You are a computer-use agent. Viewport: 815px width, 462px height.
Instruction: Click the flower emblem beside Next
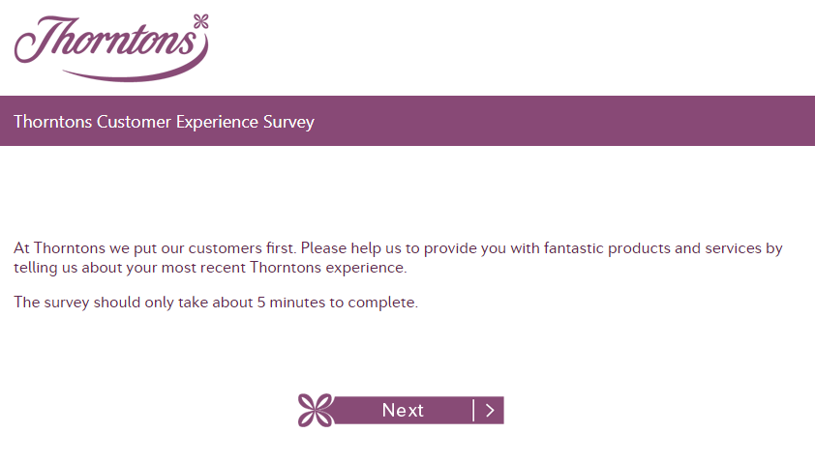tap(316, 410)
